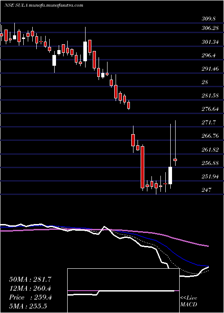Click the 247 price axis label
The width and height of the screenshot is (224, 313).
207,190
